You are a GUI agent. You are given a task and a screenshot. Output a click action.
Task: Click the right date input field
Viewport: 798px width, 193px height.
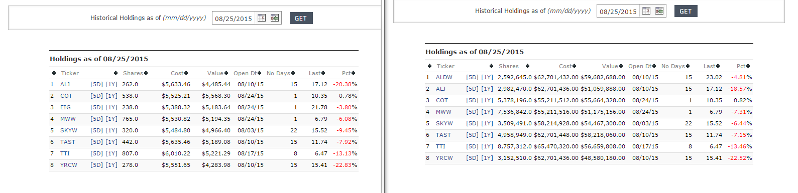[x=619, y=12]
